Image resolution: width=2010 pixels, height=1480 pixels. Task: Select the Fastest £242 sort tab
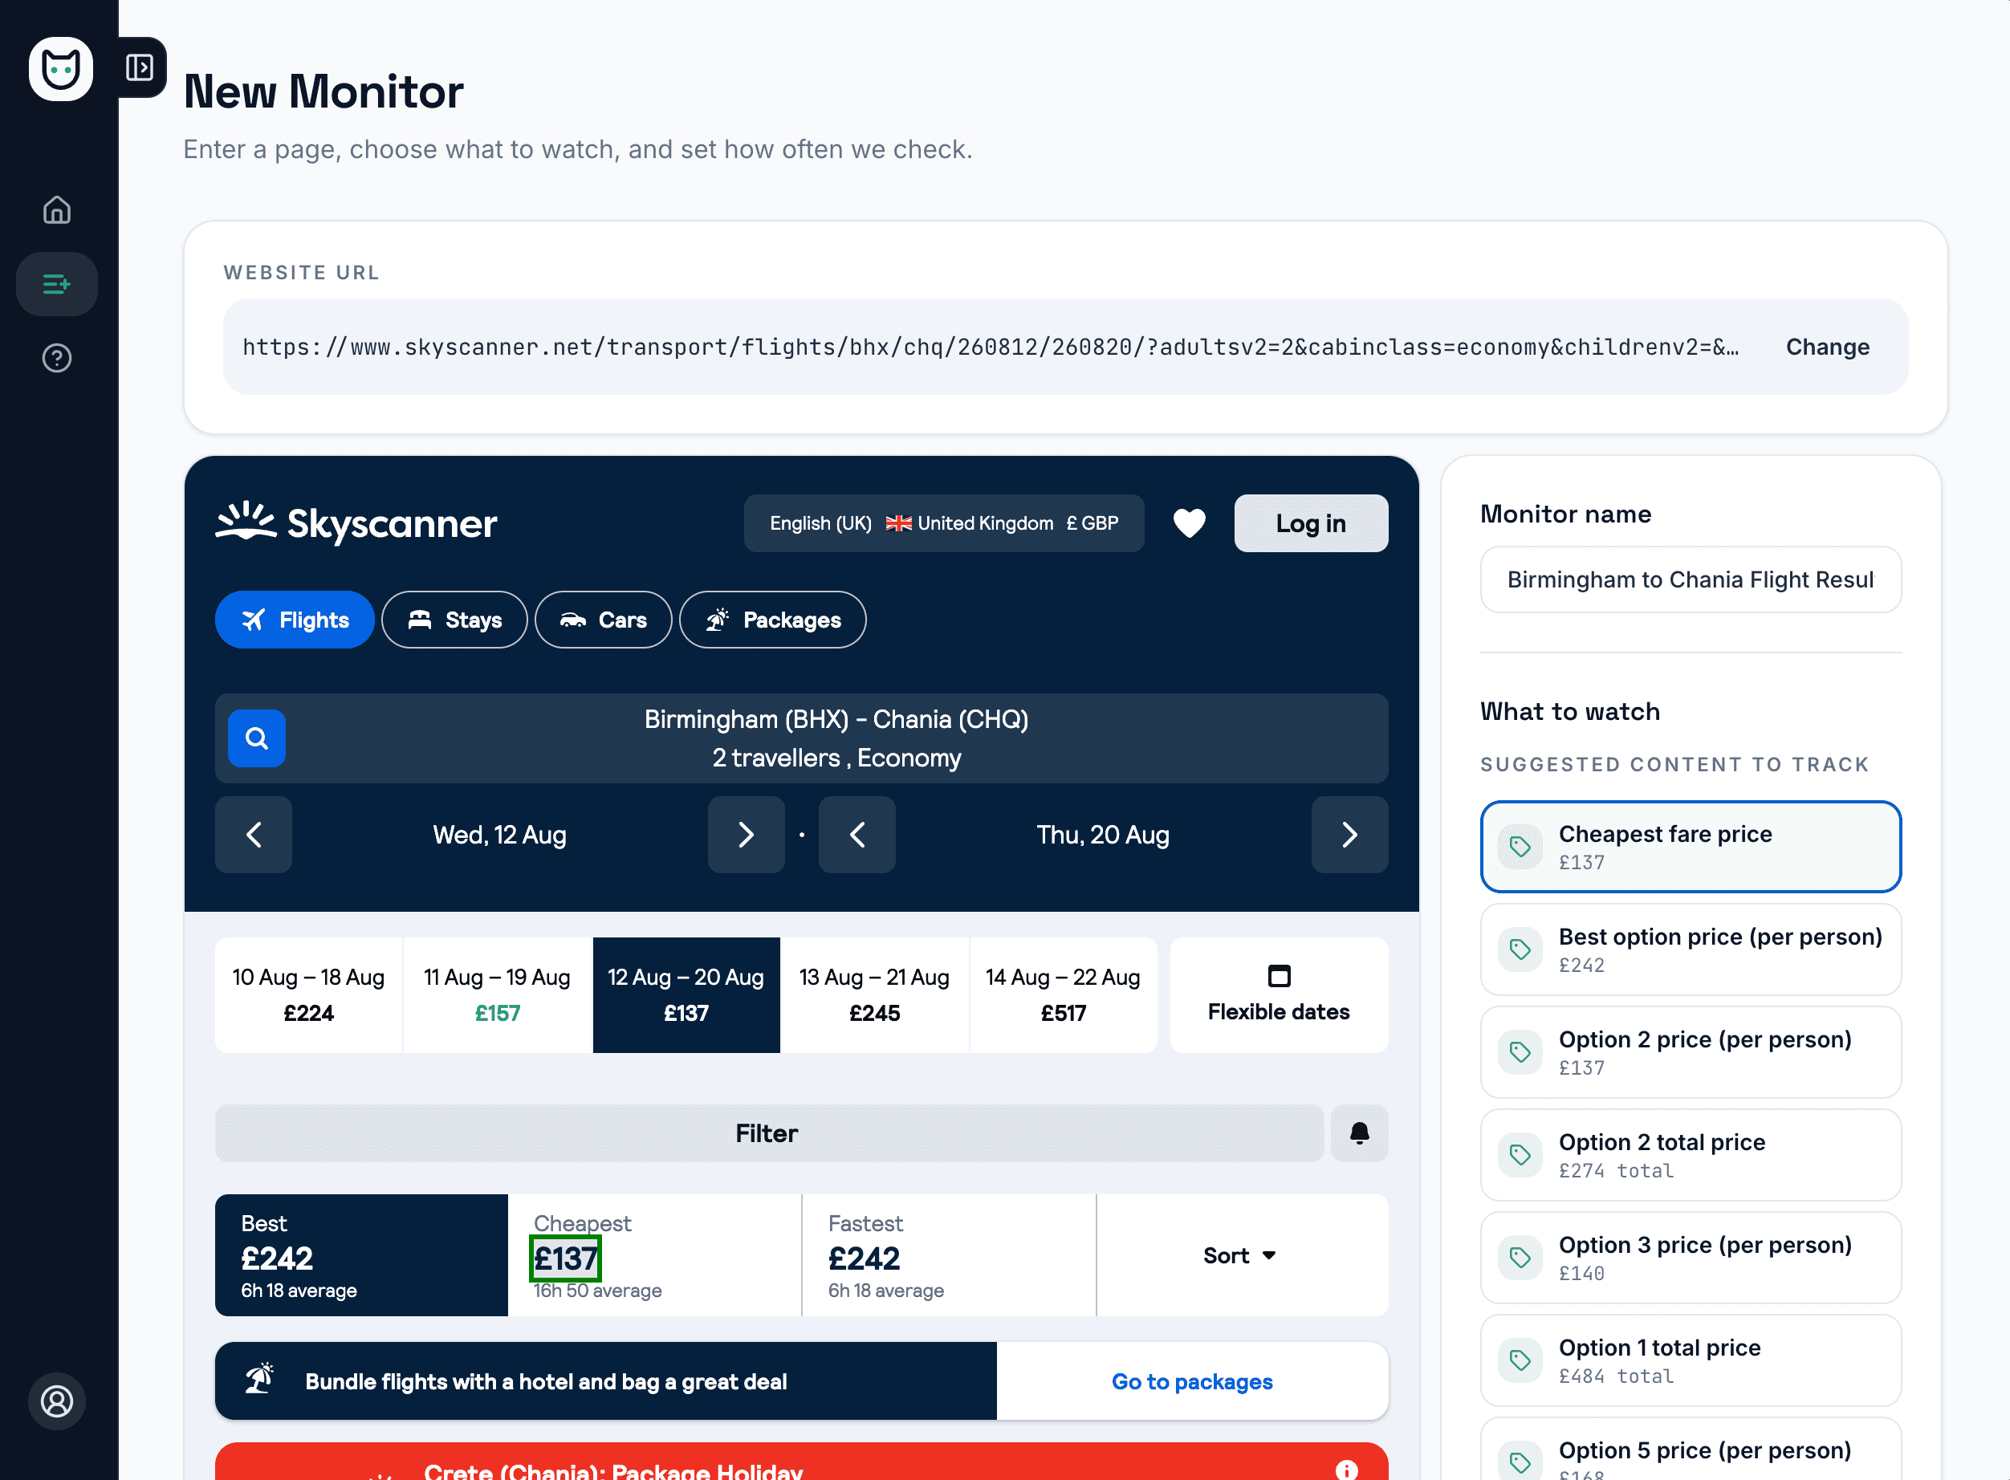coord(949,1255)
